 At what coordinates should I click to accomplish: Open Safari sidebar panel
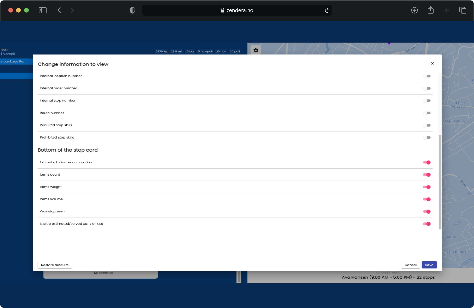point(43,10)
